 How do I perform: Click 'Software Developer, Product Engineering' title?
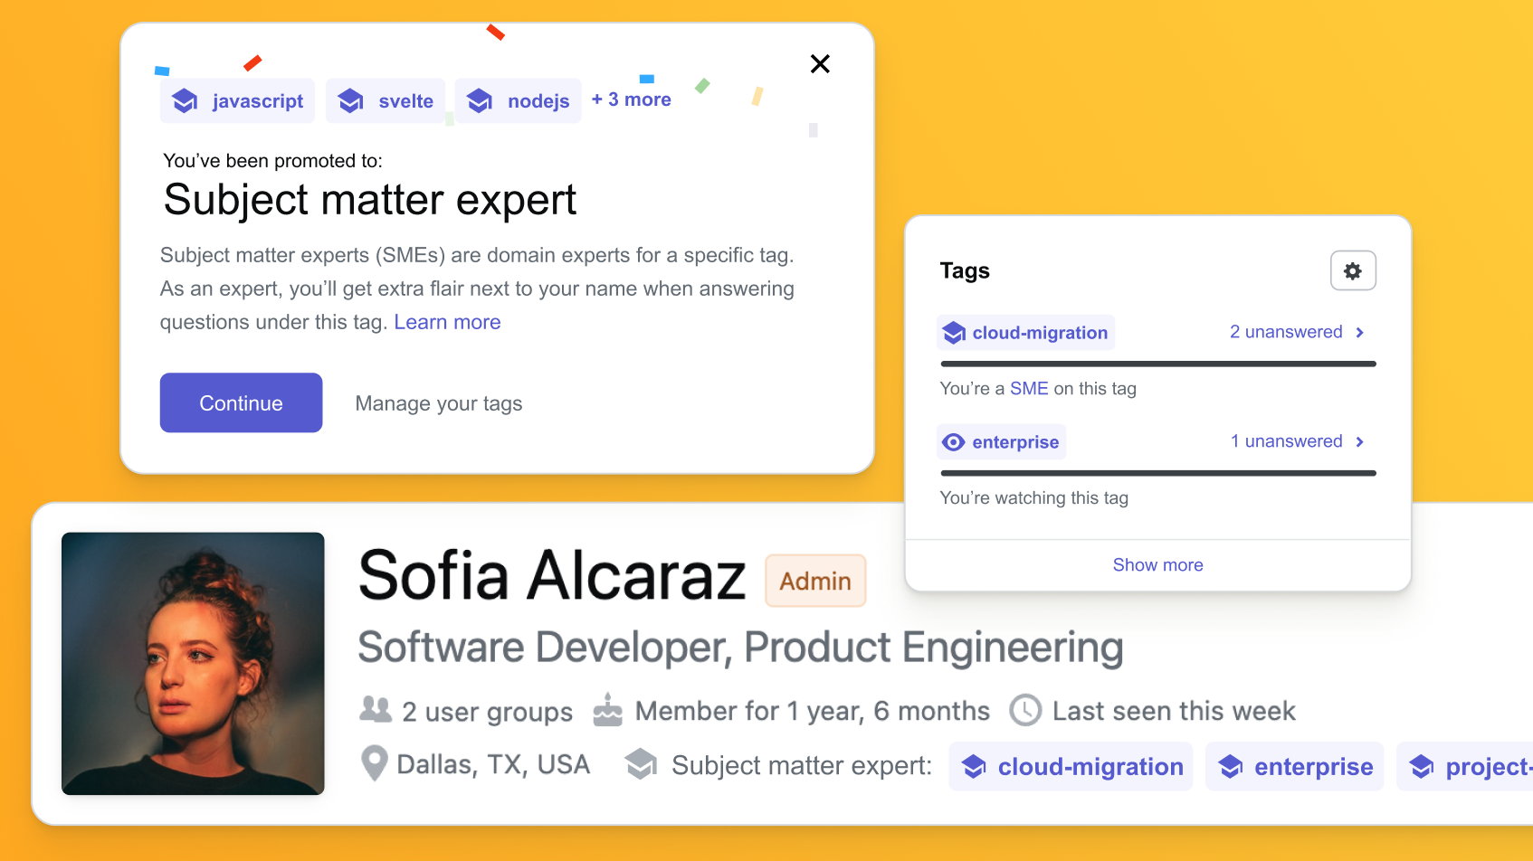[x=740, y=648]
